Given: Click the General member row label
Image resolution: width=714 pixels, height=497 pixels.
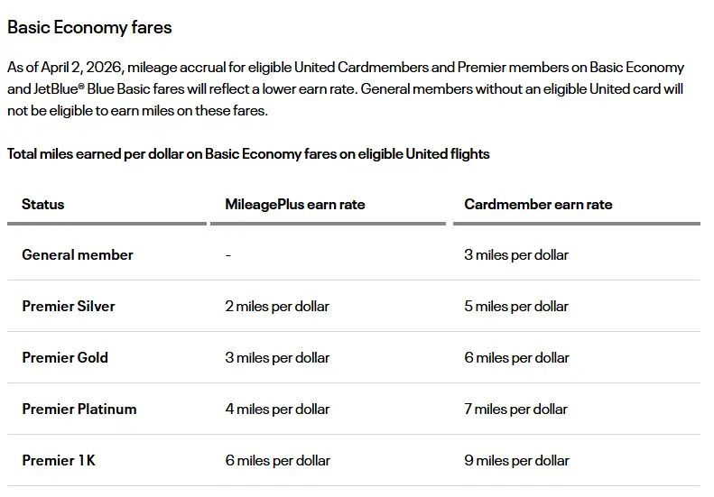Looking at the screenshot, I should pyautogui.click(x=78, y=255).
